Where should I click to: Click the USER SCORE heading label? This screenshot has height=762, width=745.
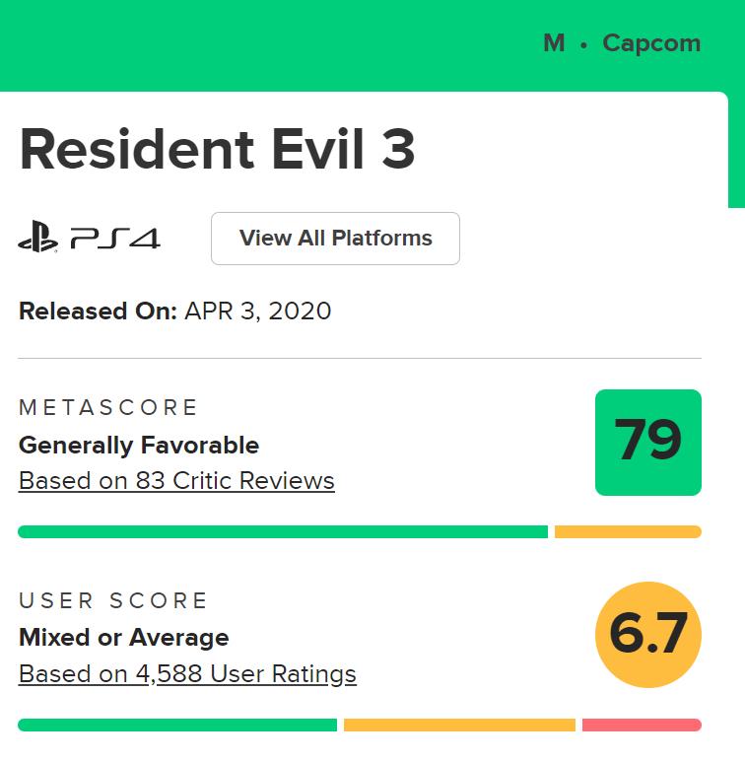(113, 600)
